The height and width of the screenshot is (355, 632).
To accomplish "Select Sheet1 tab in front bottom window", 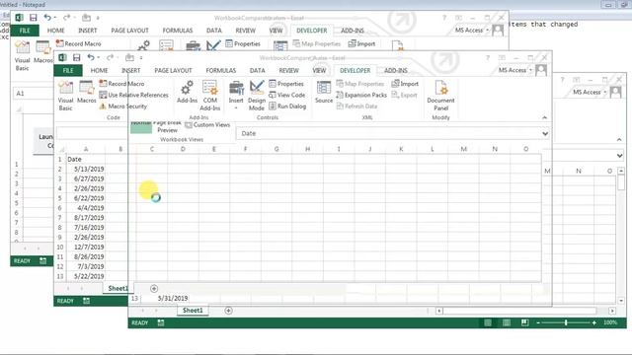I will (193, 311).
